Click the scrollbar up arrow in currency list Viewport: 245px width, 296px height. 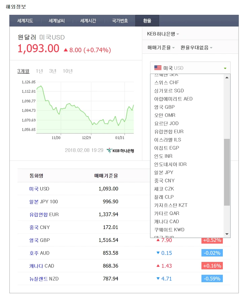click(x=227, y=78)
